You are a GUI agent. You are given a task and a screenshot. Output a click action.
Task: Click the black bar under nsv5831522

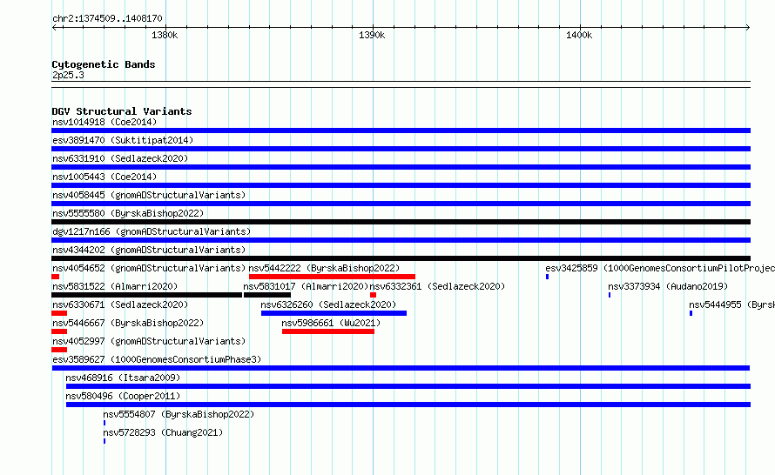(x=147, y=295)
